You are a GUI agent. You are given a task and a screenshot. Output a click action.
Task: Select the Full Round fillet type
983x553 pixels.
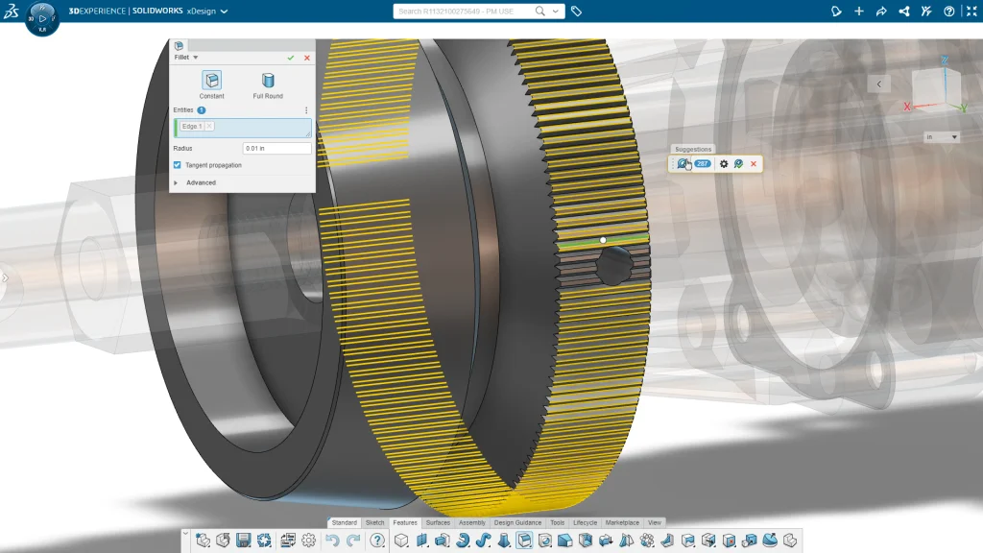click(x=269, y=82)
